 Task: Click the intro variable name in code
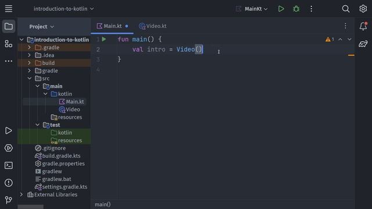coord(156,49)
